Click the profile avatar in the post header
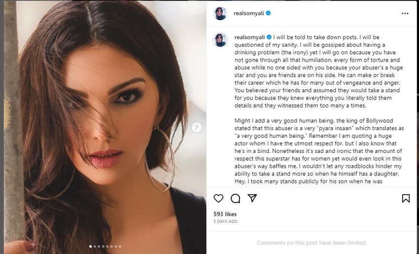 220,14
